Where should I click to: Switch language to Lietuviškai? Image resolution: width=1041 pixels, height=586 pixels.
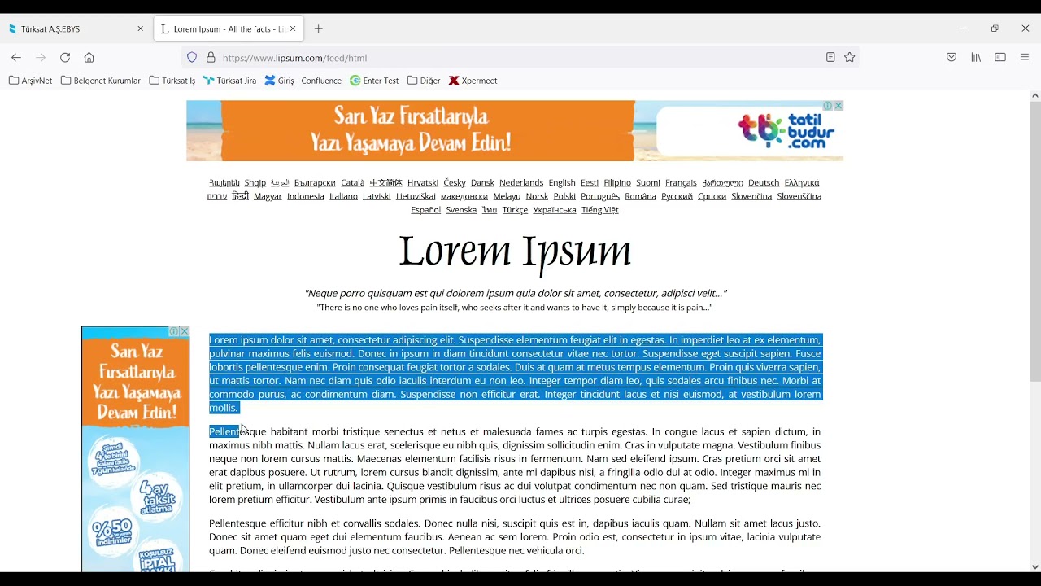[416, 196]
